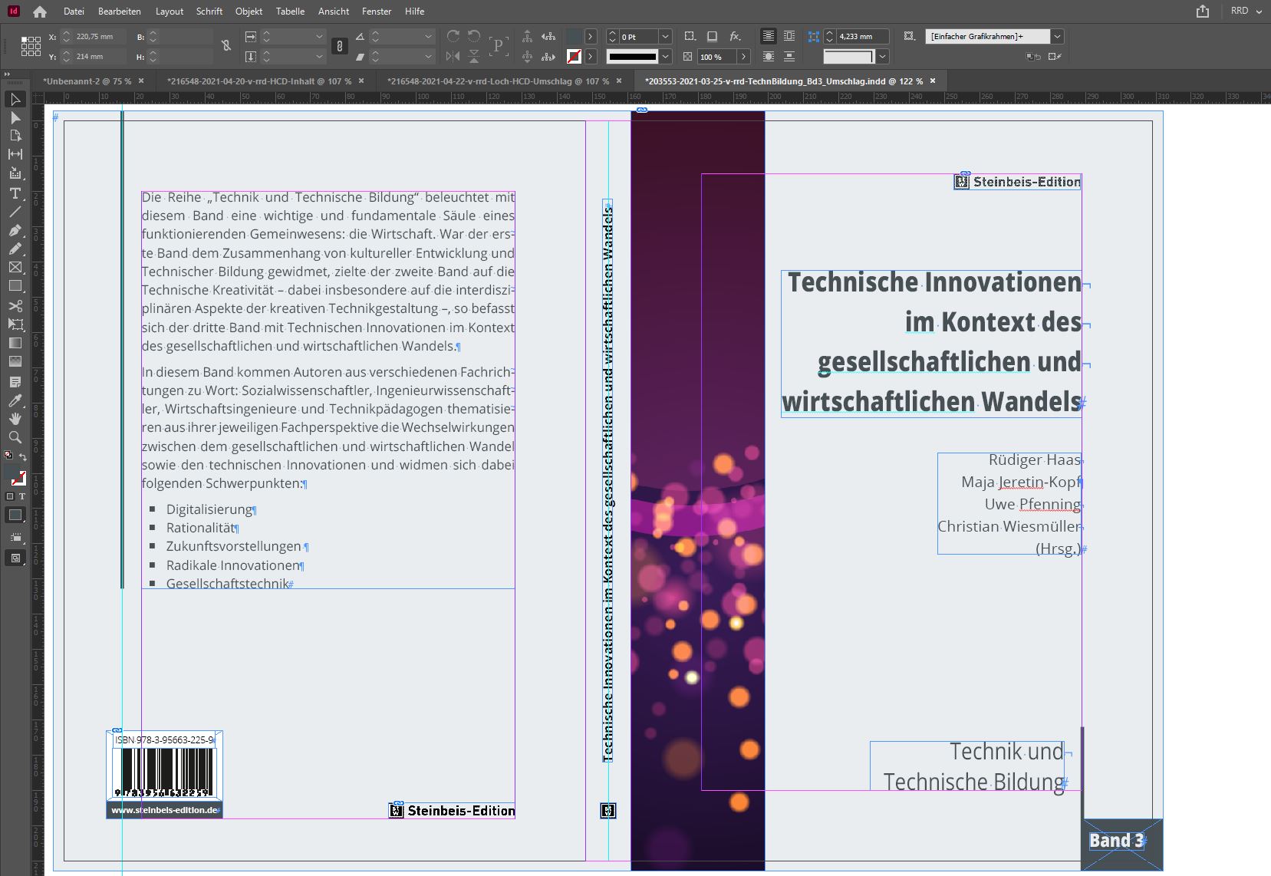Expand the corner shape dropdown
Viewport: 1271px width, 876px height.
coord(883,57)
